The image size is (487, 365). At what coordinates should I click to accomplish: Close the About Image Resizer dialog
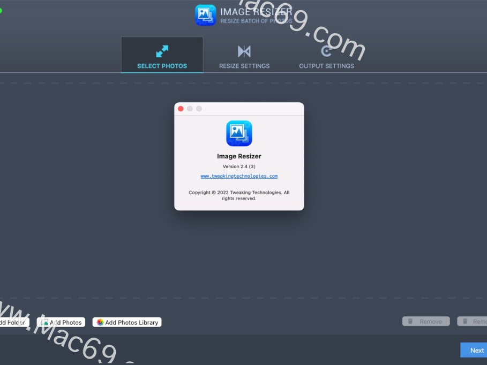point(181,108)
